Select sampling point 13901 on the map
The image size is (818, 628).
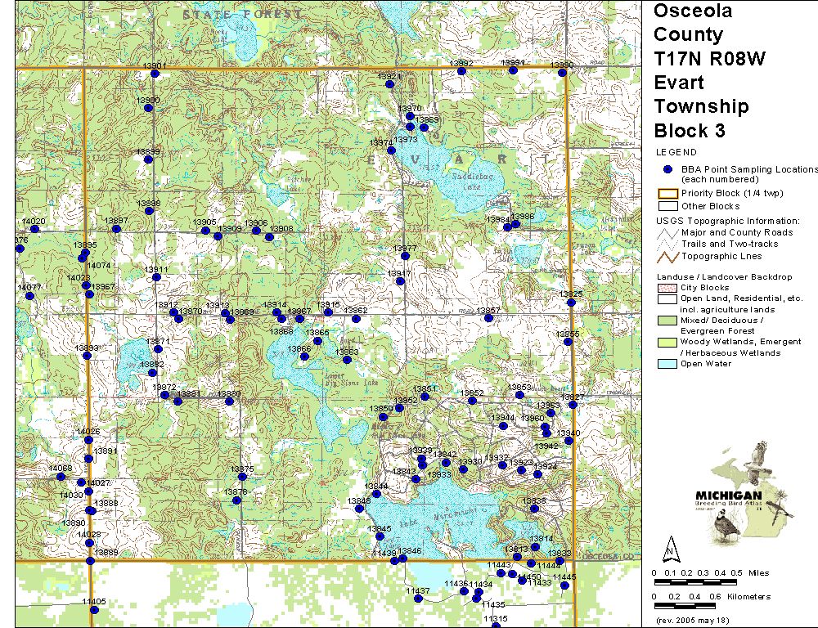click(155, 74)
